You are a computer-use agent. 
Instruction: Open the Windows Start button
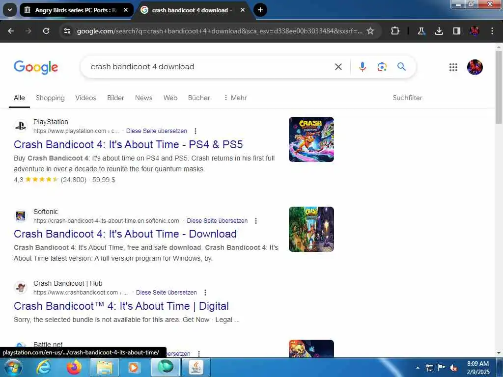[x=13, y=367]
